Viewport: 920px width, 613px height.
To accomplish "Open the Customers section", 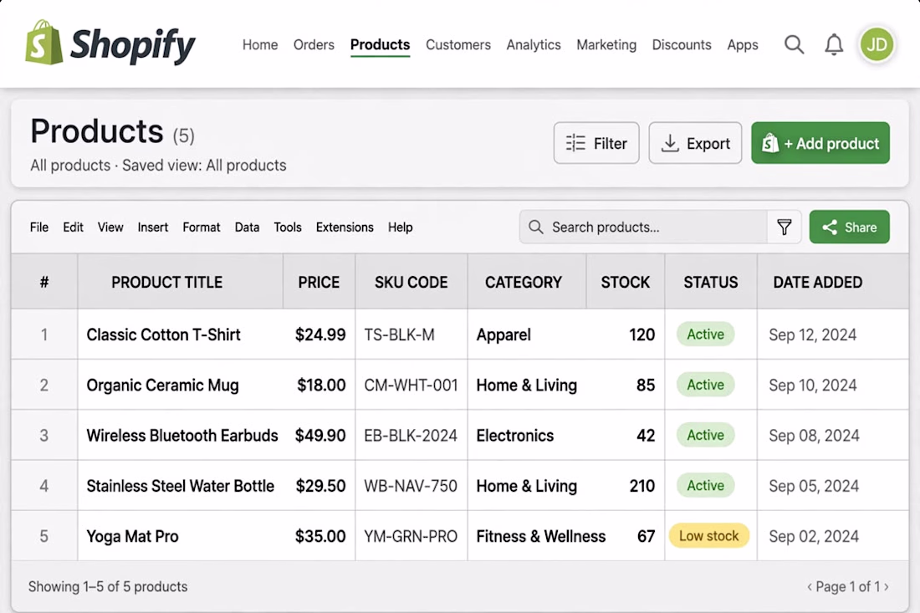I will click(x=458, y=44).
